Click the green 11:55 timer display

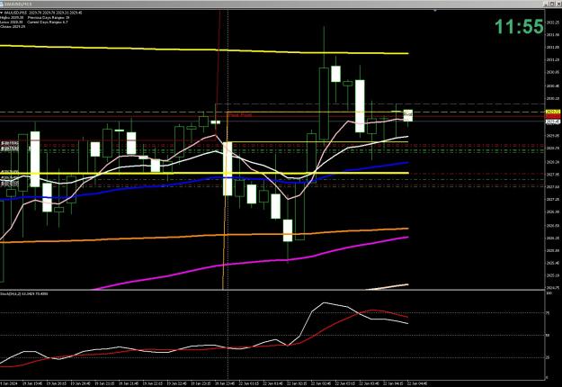tap(519, 26)
